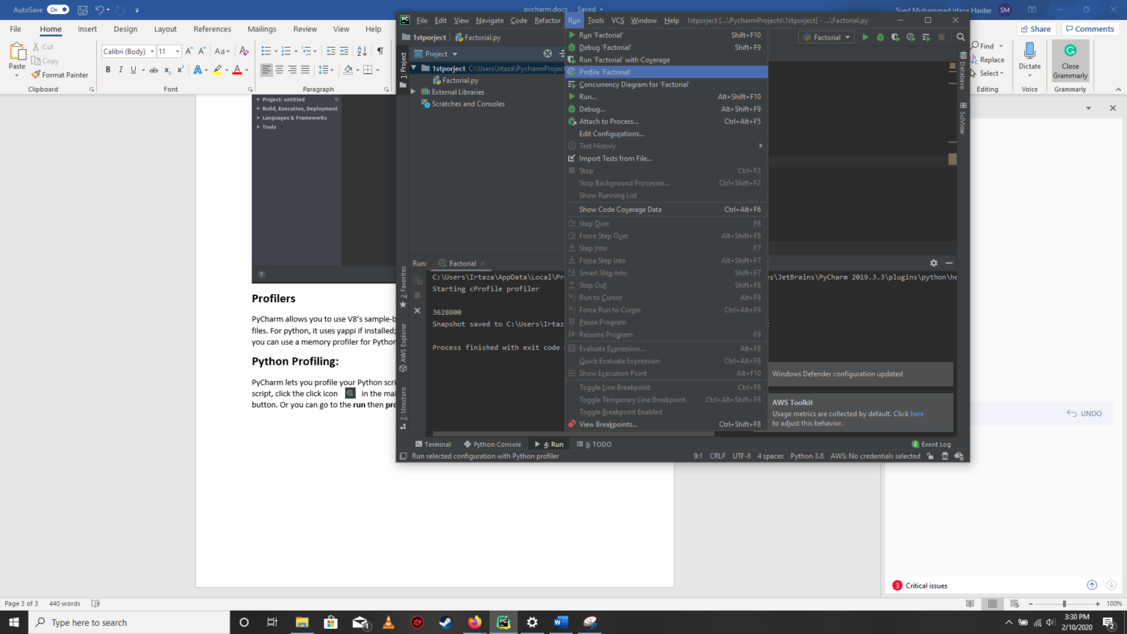This screenshot has width=1127, height=634.
Task: Click UNDO in Grammarly pane
Action: tap(1084, 414)
